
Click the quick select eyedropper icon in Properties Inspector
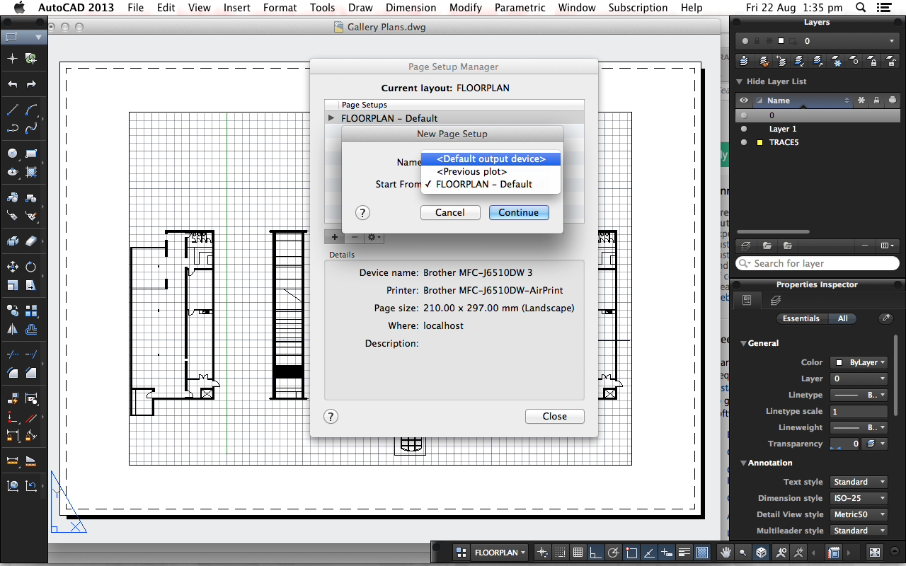click(885, 318)
